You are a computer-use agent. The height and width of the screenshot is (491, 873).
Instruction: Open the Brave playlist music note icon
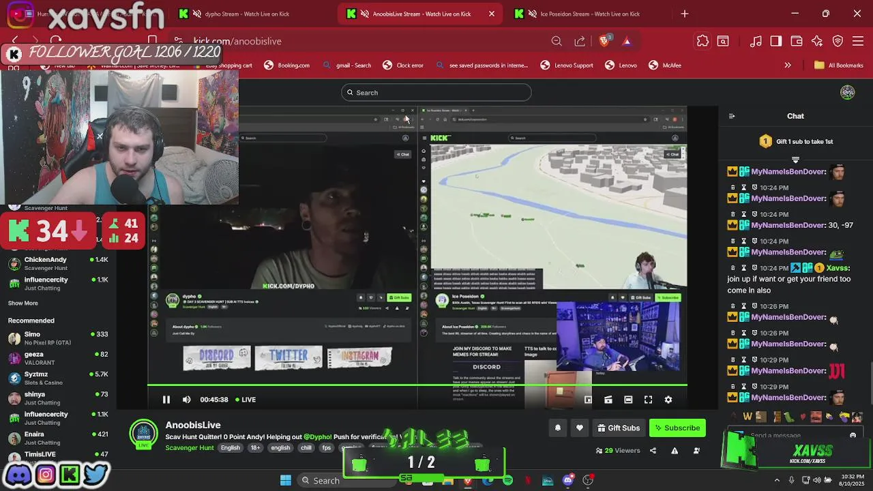click(x=756, y=42)
